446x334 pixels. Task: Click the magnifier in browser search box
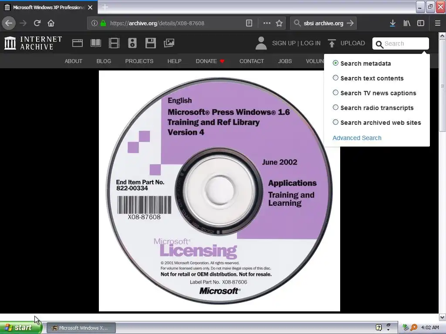click(x=297, y=23)
